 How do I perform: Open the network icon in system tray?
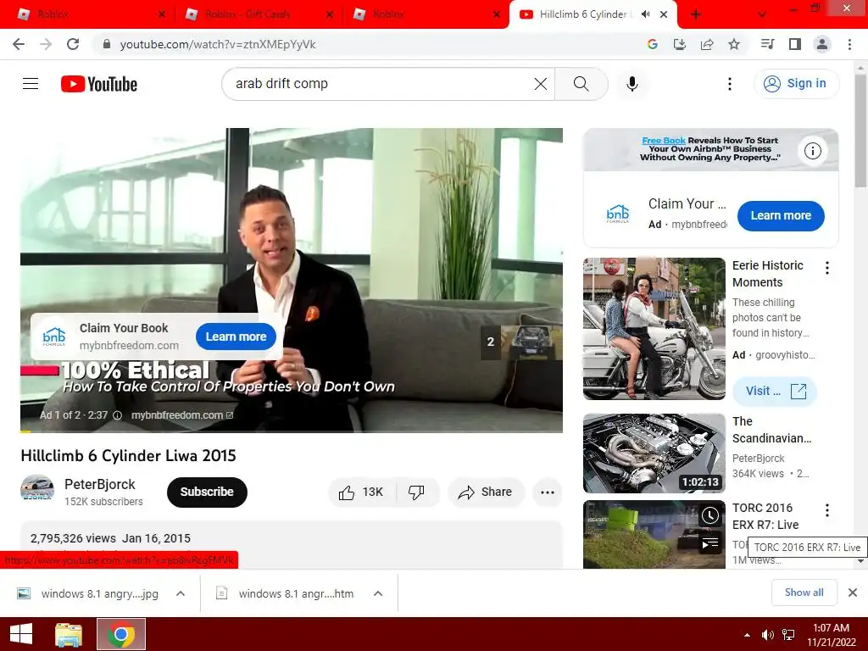pos(788,635)
